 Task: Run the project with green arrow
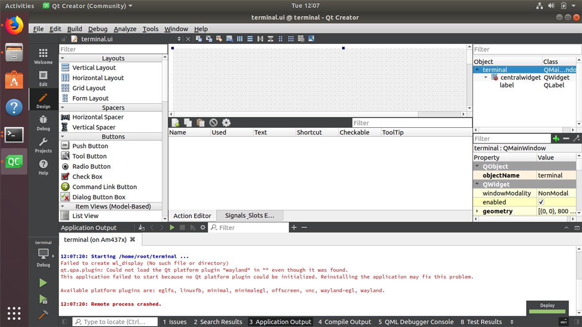point(43,283)
